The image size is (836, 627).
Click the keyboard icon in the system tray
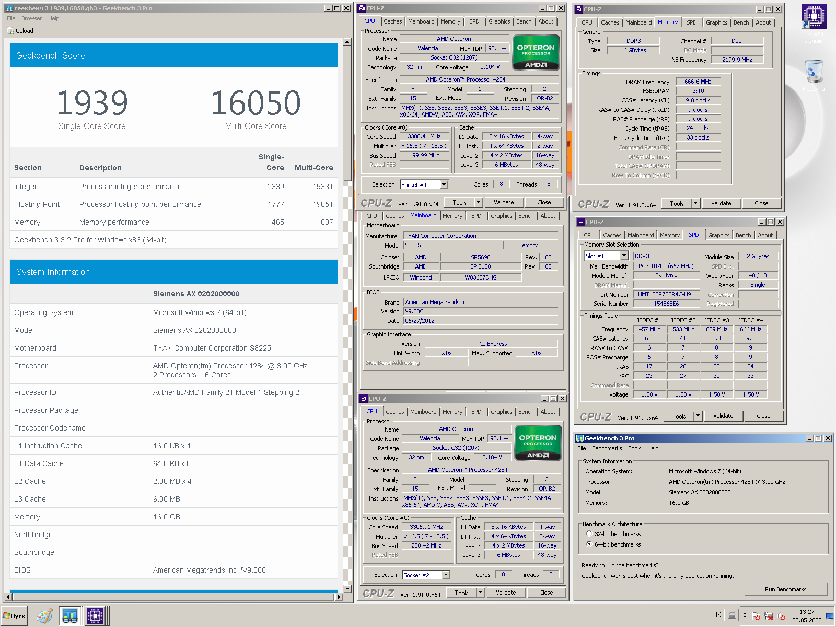click(x=732, y=615)
